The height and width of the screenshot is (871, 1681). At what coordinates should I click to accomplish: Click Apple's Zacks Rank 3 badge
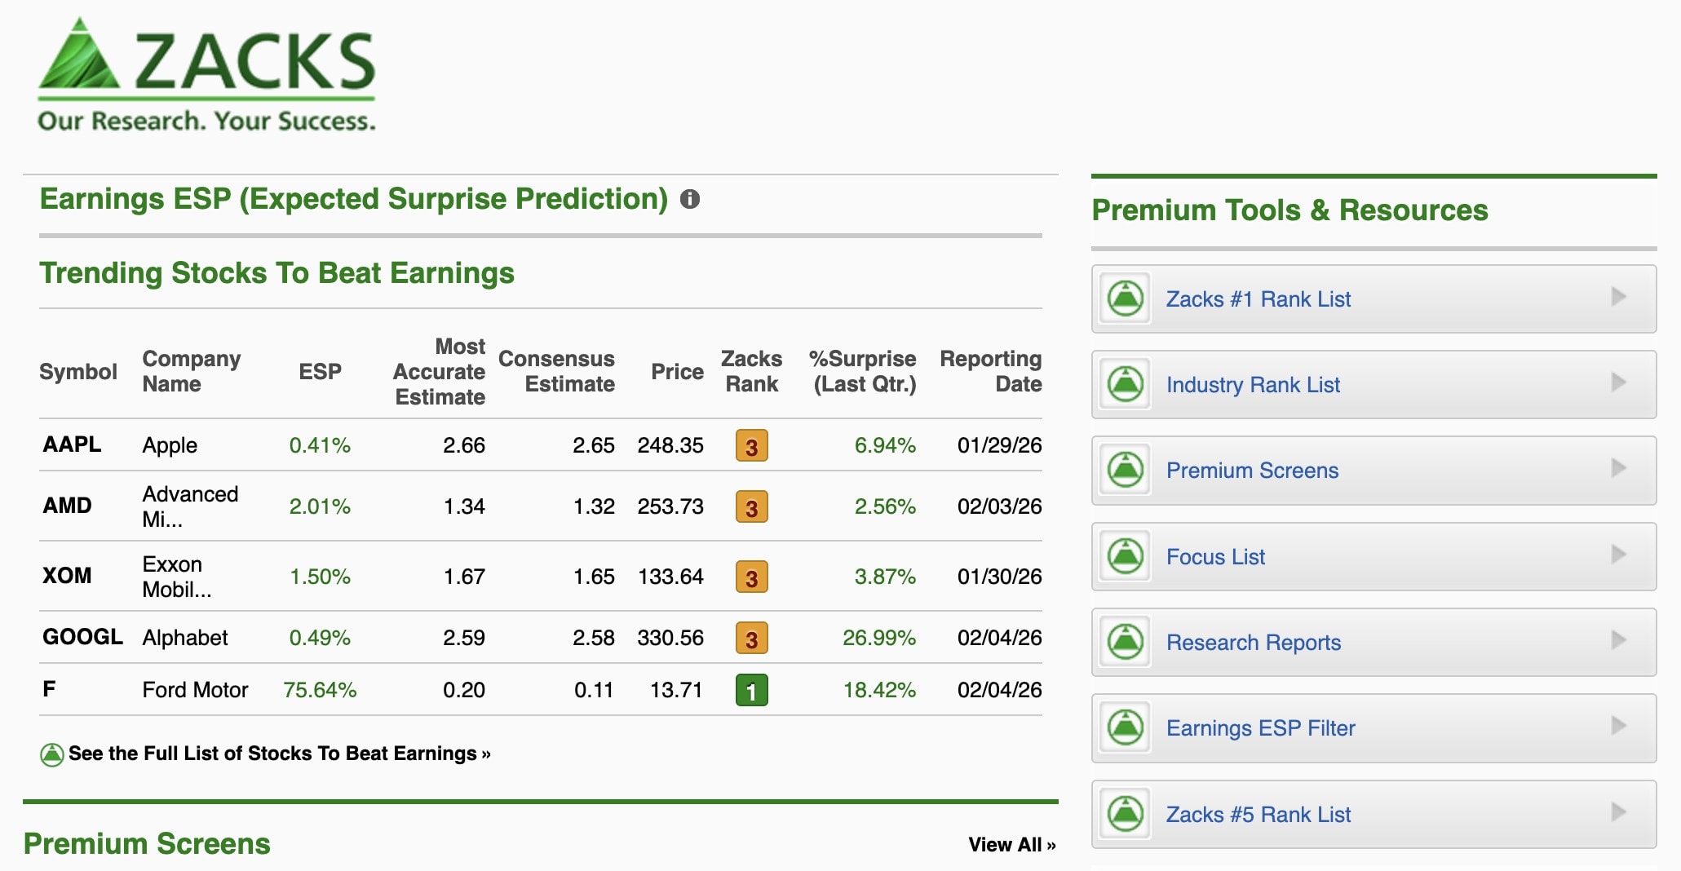pos(751,445)
